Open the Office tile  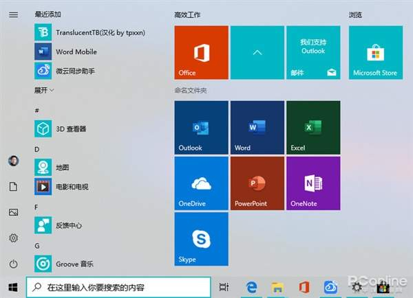pyautogui.click(x=201, y=52)
